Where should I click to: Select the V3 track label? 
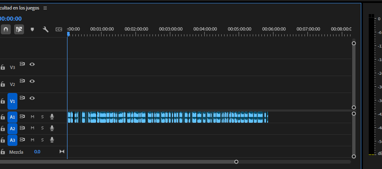coord(12,67)
